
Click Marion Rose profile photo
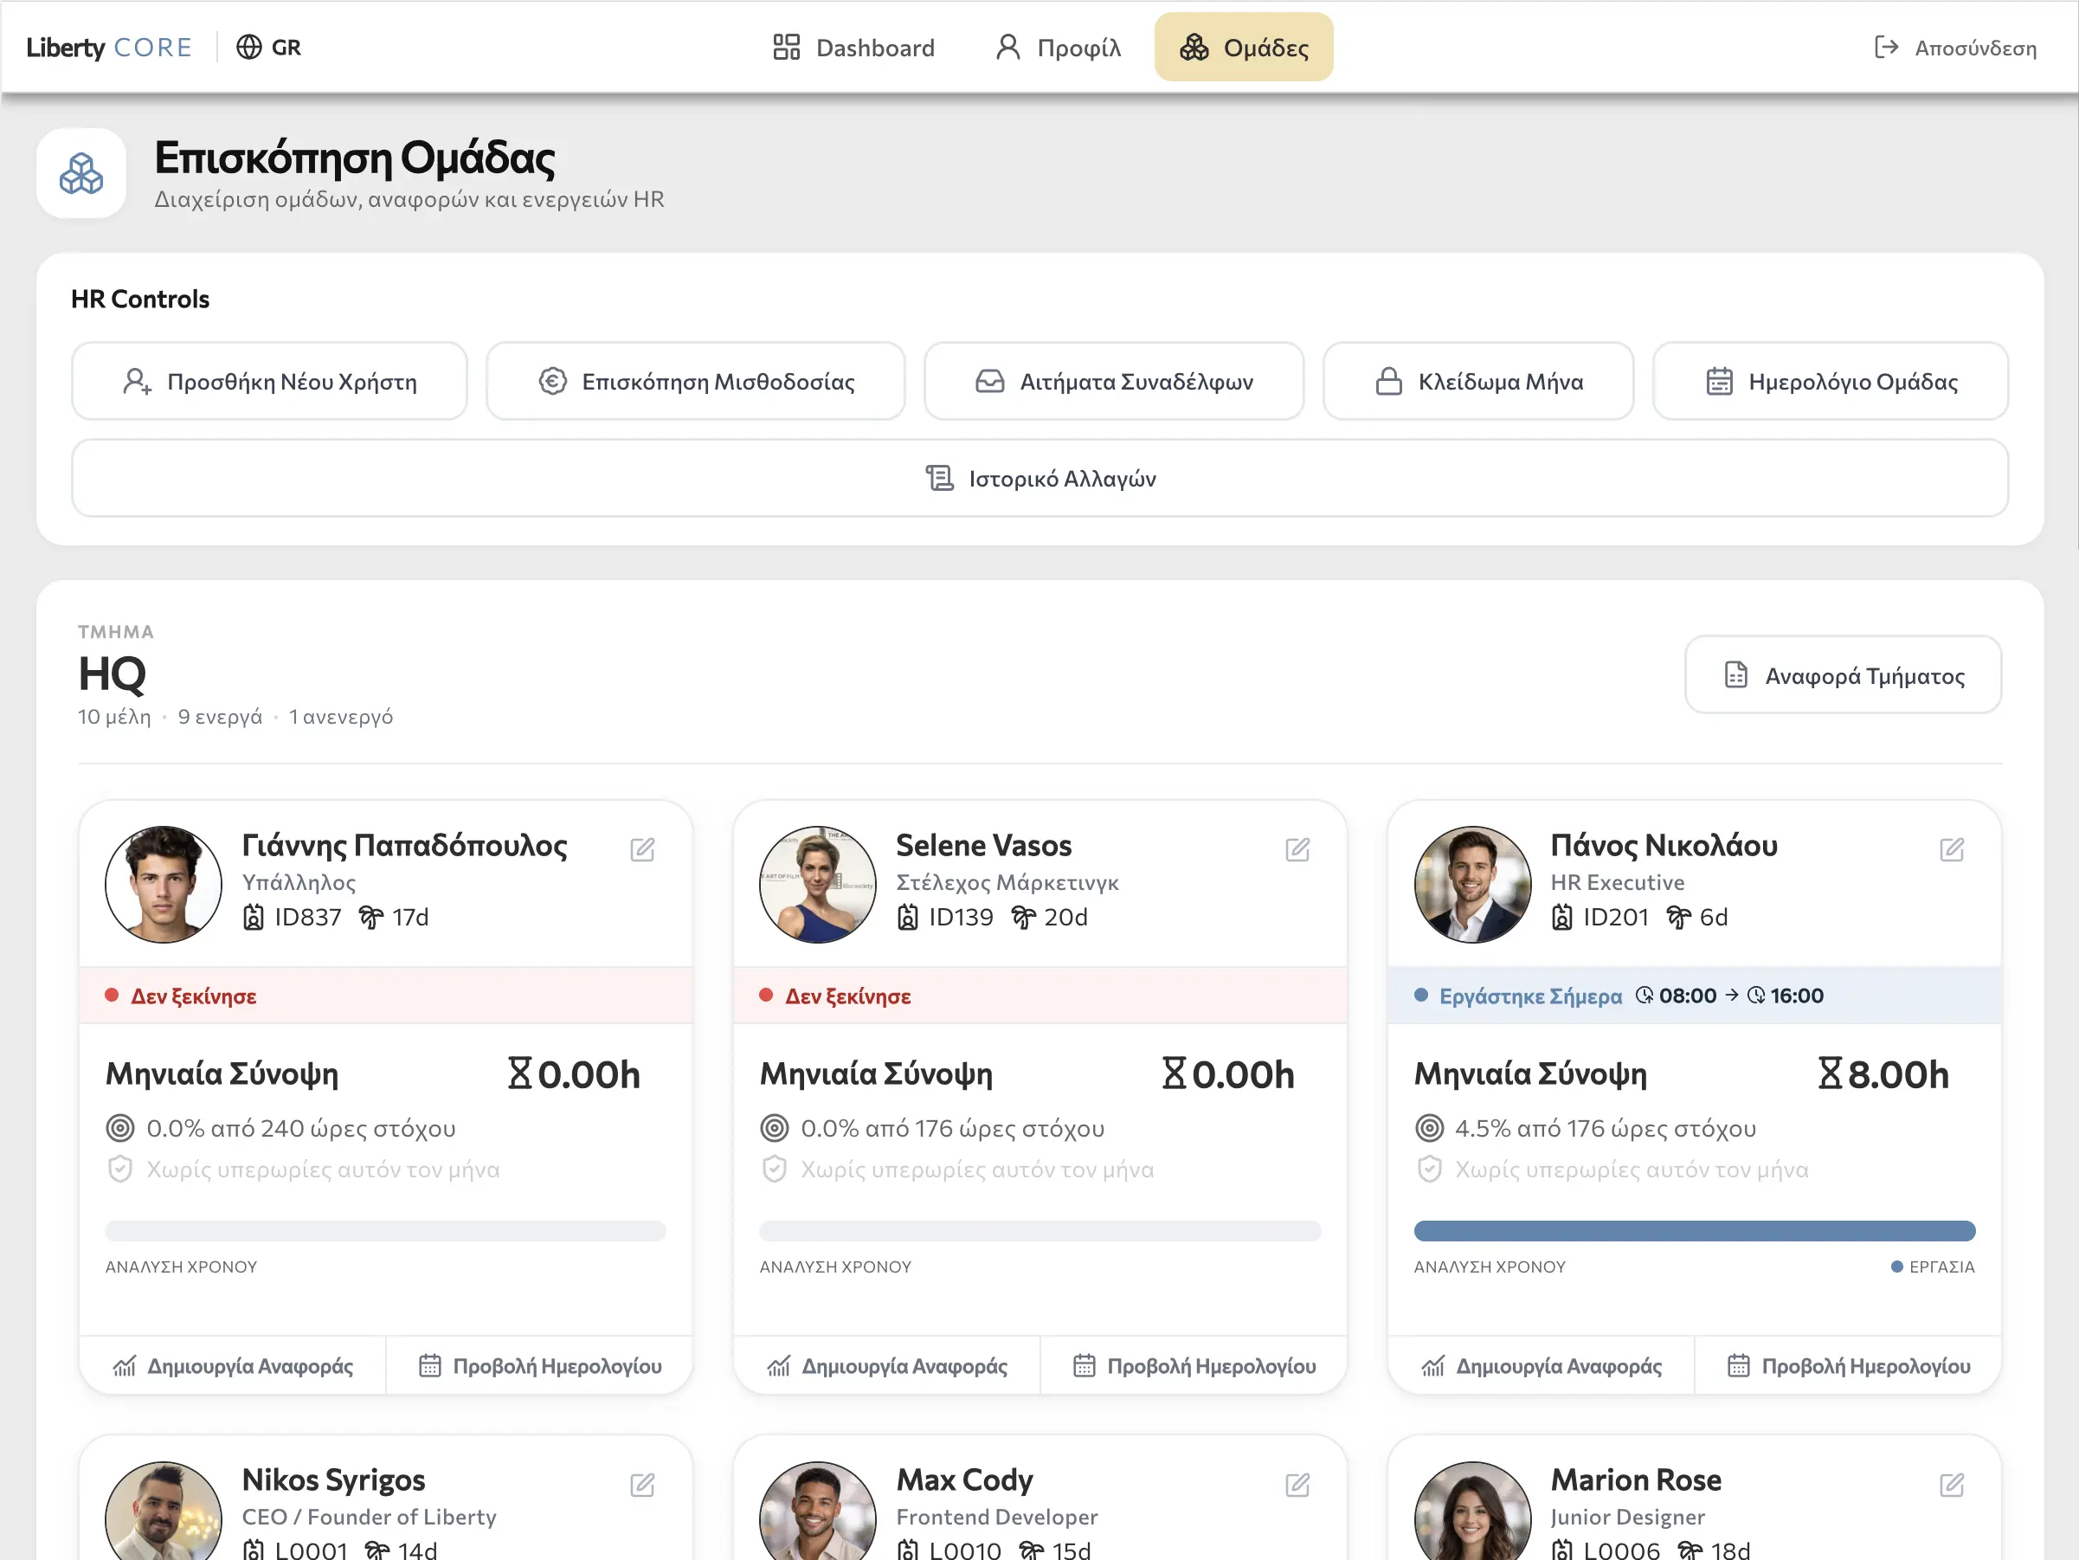(x=1473, y=1512)
